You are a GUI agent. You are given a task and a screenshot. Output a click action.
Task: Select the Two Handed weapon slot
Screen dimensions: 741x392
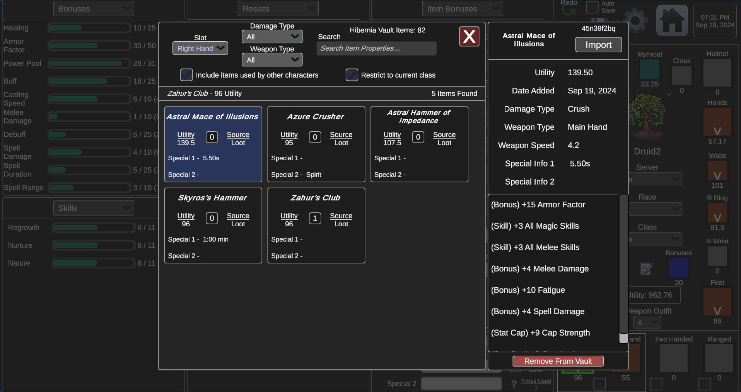[673, 358]
